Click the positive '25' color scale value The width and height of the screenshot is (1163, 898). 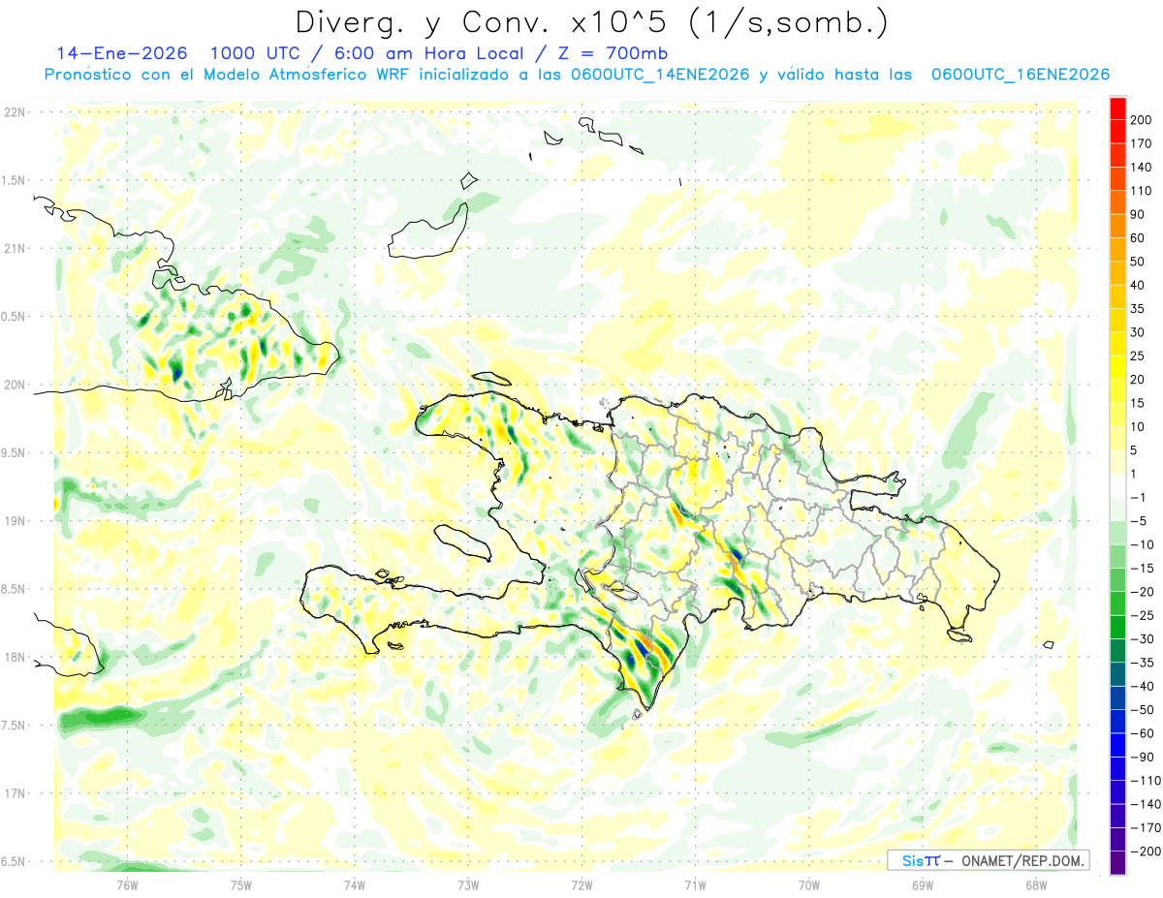click(x=1138, y=356)
